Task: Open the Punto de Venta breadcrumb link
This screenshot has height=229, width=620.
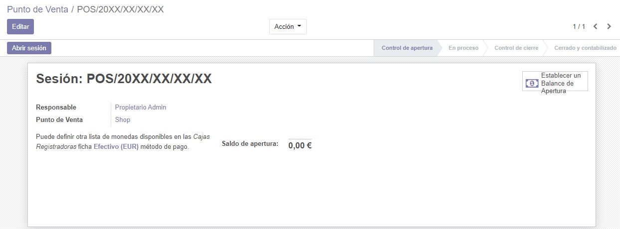Action: coord(37,9)
